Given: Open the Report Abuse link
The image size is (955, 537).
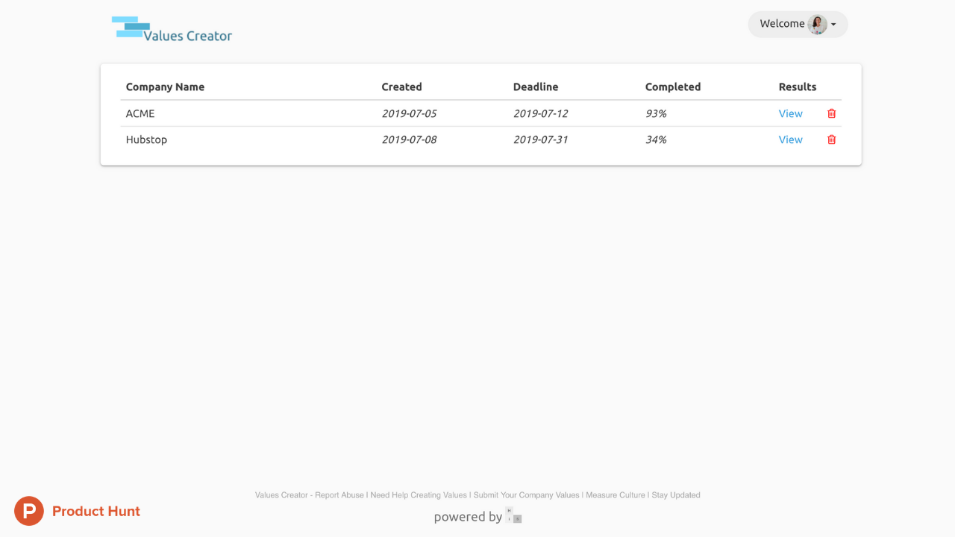Looking at the screenshot, I should click(x=340, y=494).
